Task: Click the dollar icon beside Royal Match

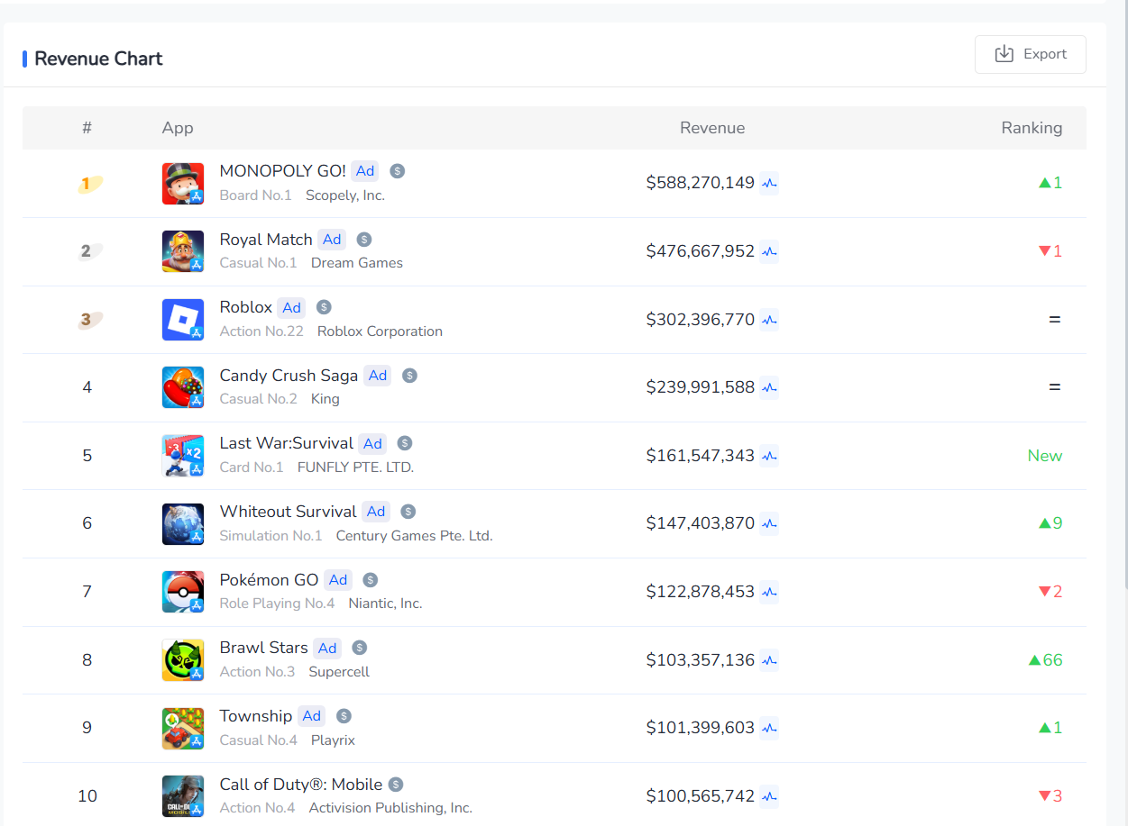Action: point(364,240)
